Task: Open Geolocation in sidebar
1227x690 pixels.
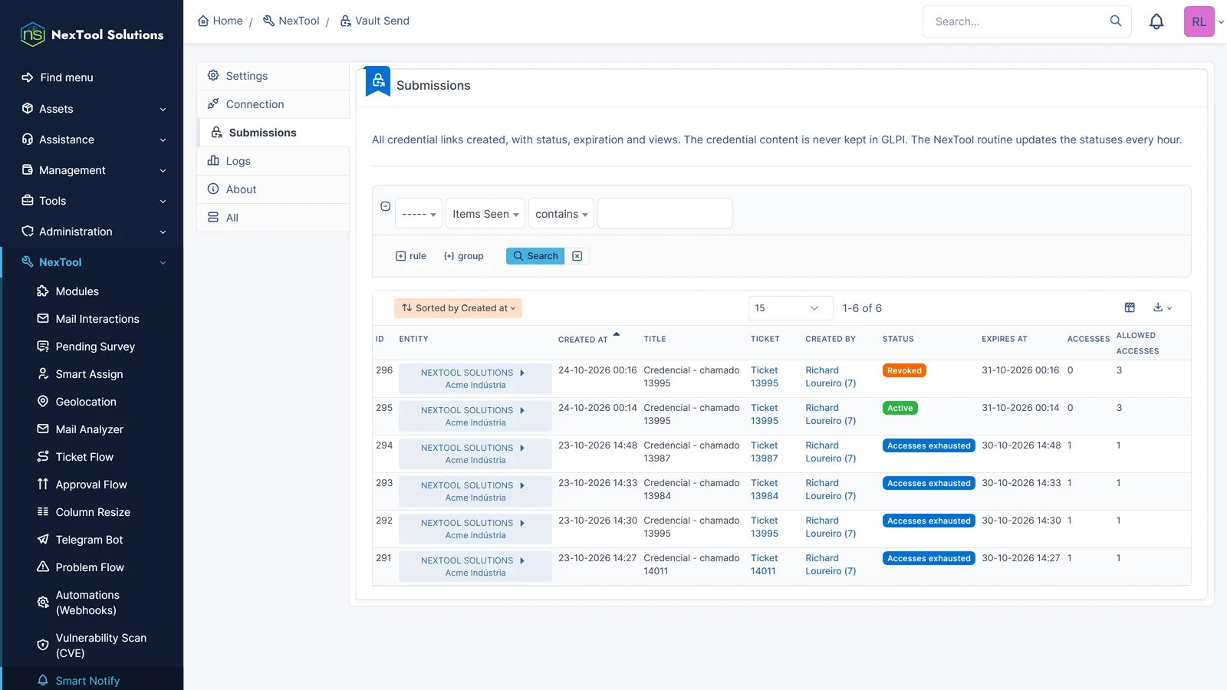Action: click(x=85, y=402)
